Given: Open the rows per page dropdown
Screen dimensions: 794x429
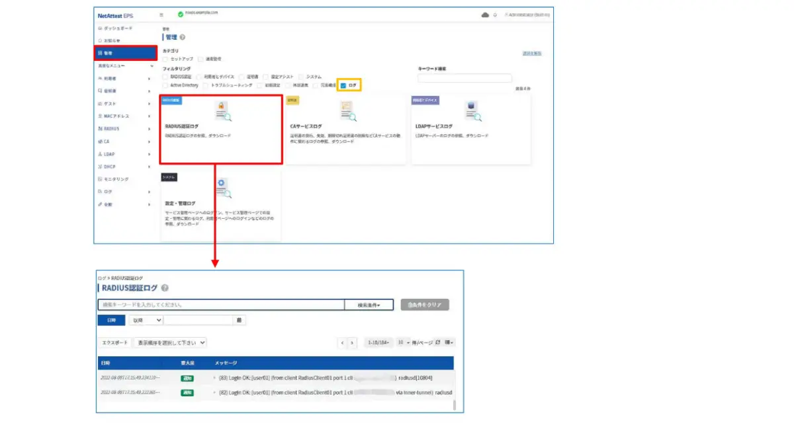Looking at the screenshot, I should (x=403, y=343).
